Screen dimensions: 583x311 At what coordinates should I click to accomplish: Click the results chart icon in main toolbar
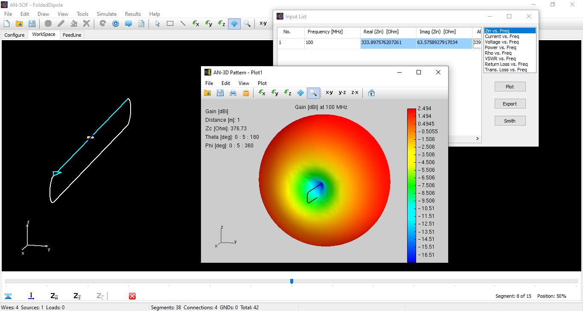(x=141, y=23)
